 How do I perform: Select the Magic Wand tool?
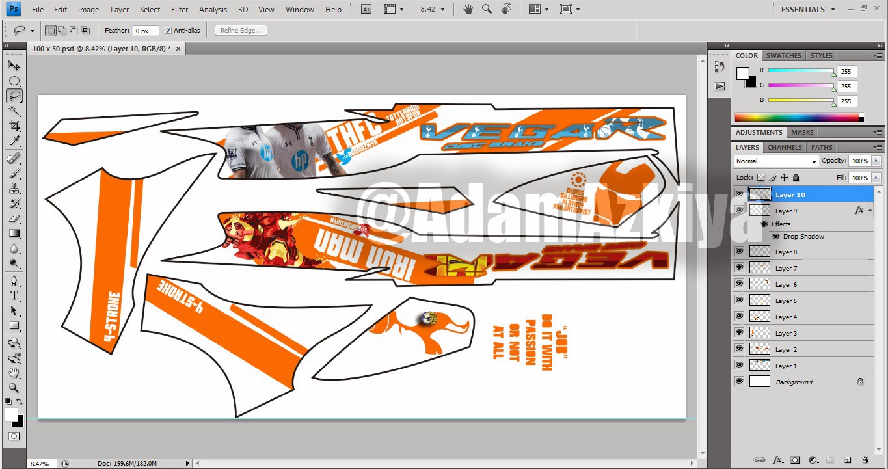click(14, 111)
